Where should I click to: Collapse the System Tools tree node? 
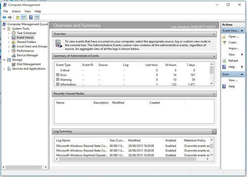click(x=4, y=29)
